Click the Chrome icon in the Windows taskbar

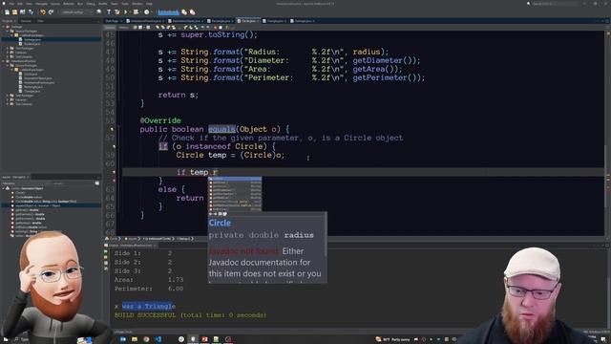146,339
